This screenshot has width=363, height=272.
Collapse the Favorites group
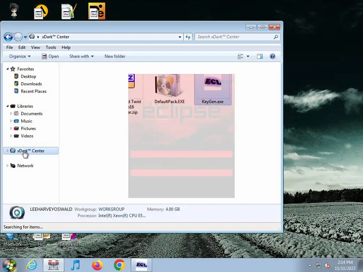(x=7, y=69)
